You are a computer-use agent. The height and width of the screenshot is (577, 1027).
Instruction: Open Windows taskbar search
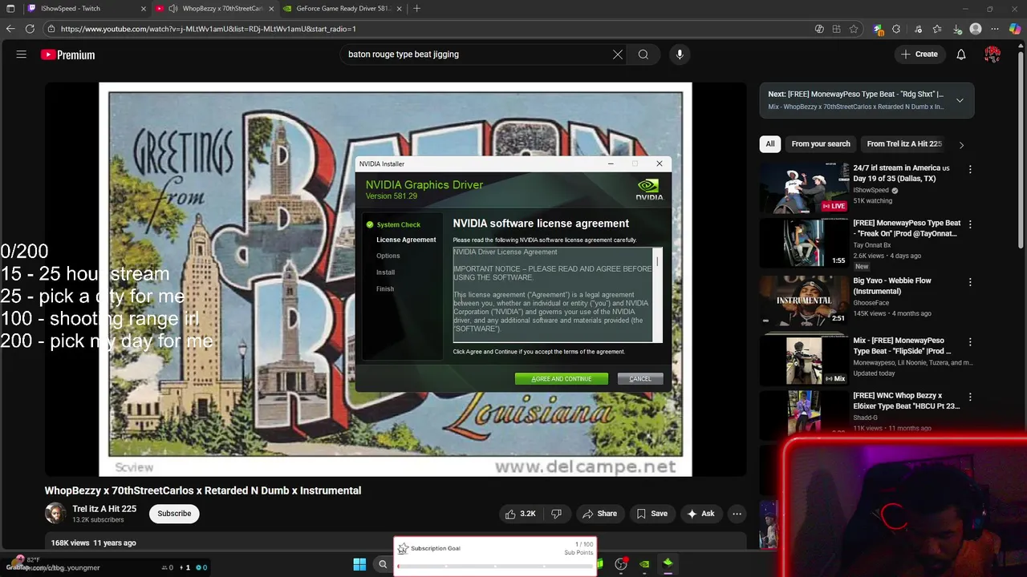click(383, 564)
